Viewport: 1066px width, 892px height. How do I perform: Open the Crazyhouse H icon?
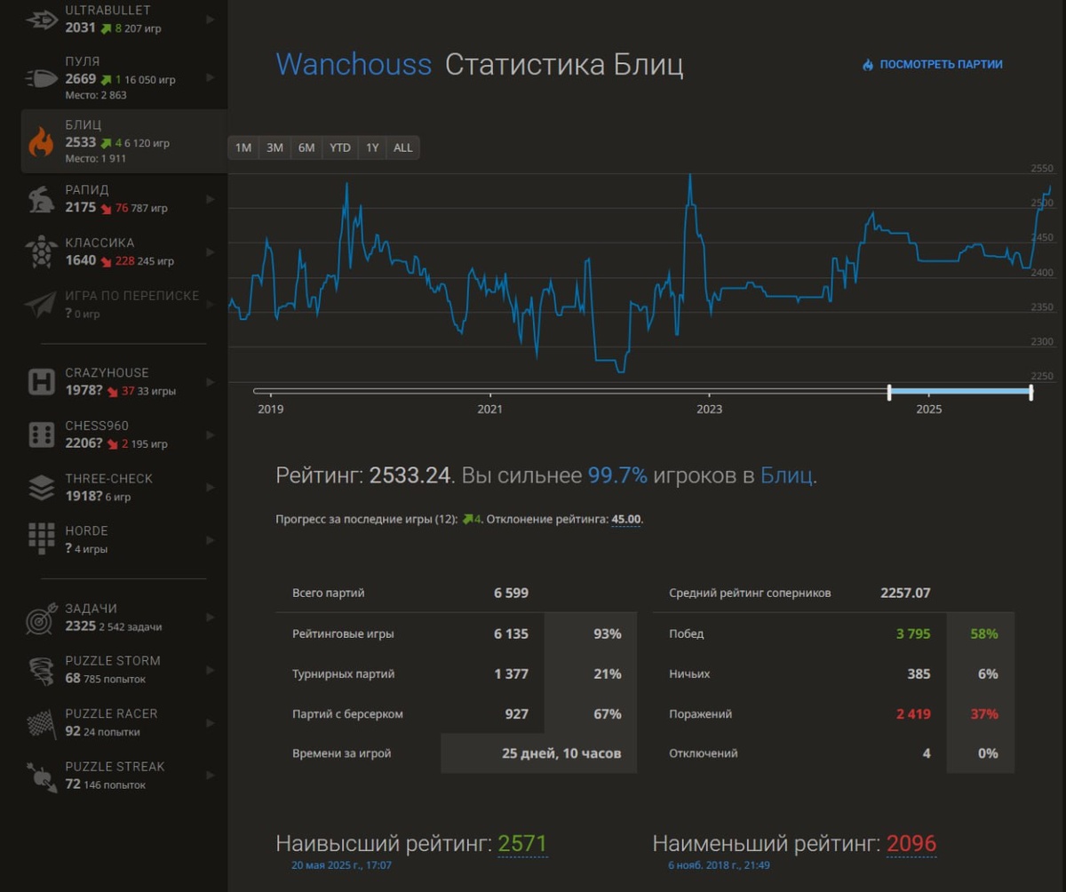click(x=41, y=382)
